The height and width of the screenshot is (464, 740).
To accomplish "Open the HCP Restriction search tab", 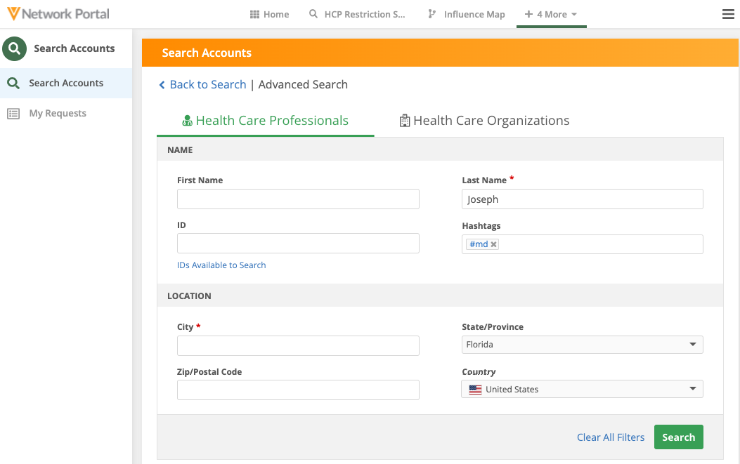I will click(358, 15).
